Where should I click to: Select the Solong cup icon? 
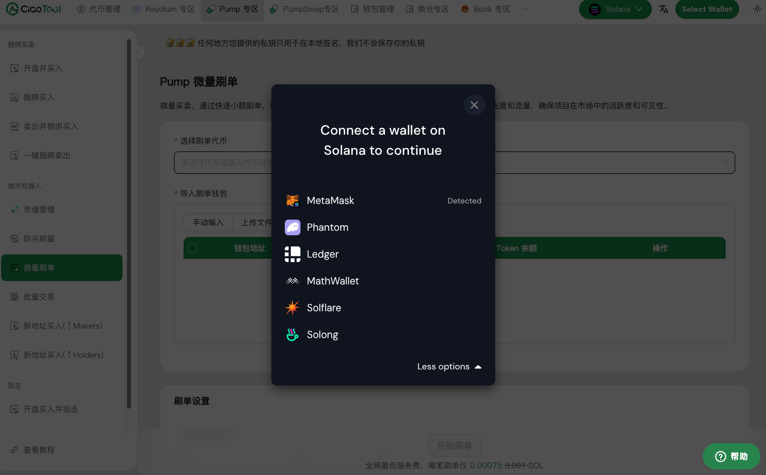(293, 335)
